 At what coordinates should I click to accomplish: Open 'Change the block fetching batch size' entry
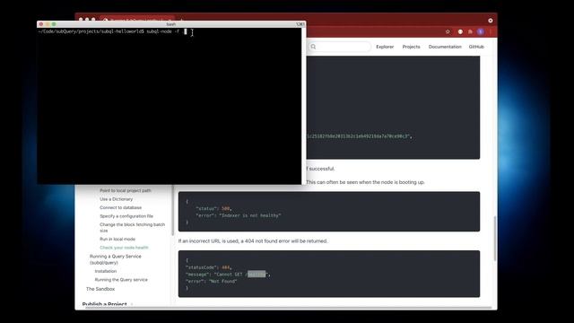(132, 227)
